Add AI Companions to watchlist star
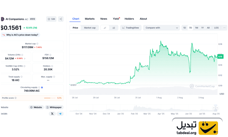The width and height of the screenshot is (228, 137). pos(51,19)
